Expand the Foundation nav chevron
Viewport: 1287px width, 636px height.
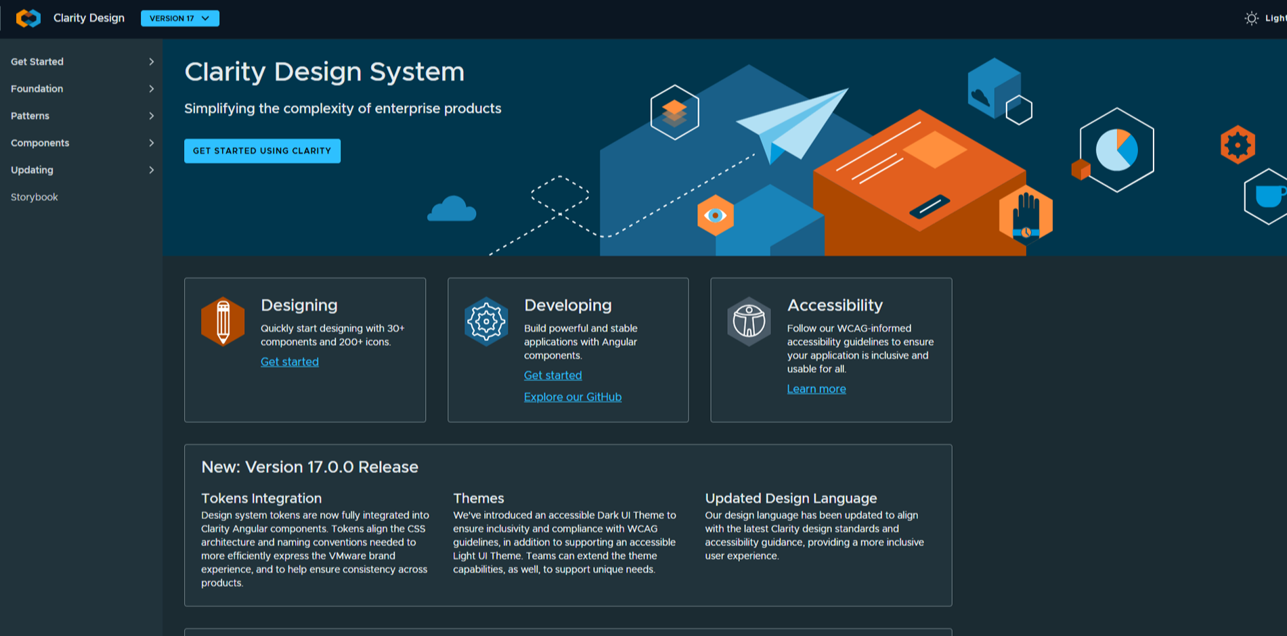(x=151, y=89)
